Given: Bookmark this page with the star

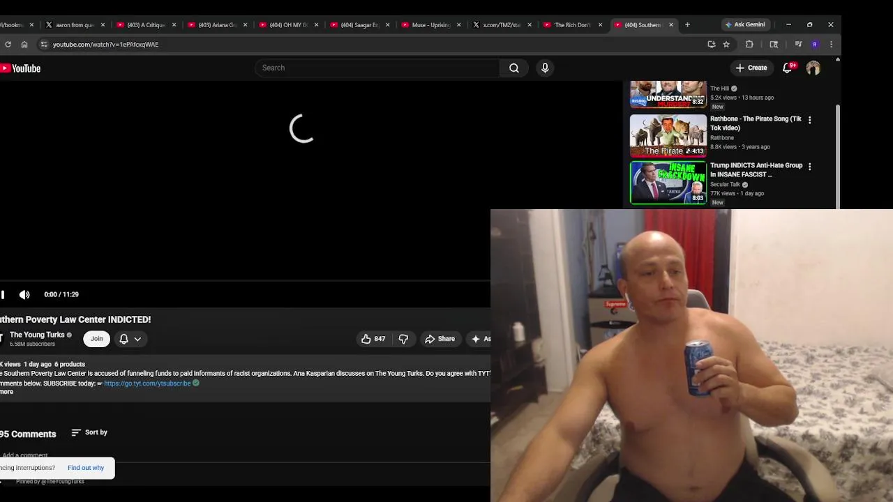Looking at the screenshot, I should click(726, 45).
